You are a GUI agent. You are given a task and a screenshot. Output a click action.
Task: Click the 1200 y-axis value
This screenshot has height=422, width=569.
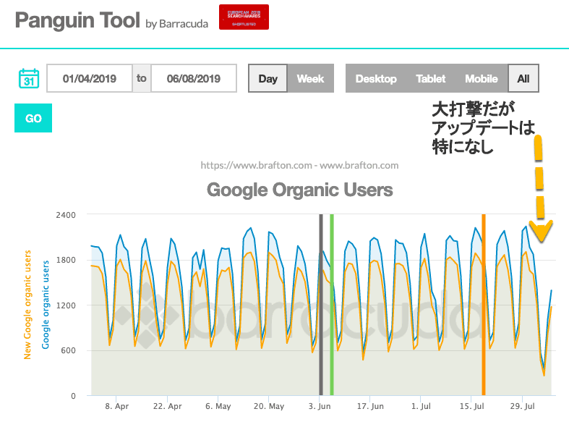click(x=66, y=305)
